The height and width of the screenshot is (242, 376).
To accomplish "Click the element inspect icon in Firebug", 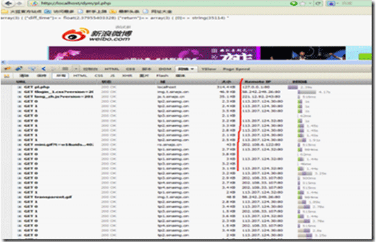I will pyautogui.click(x=31, y=69).
